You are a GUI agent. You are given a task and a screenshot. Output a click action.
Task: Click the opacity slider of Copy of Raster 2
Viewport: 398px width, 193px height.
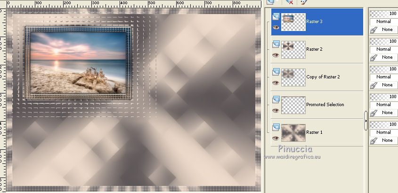384,69
